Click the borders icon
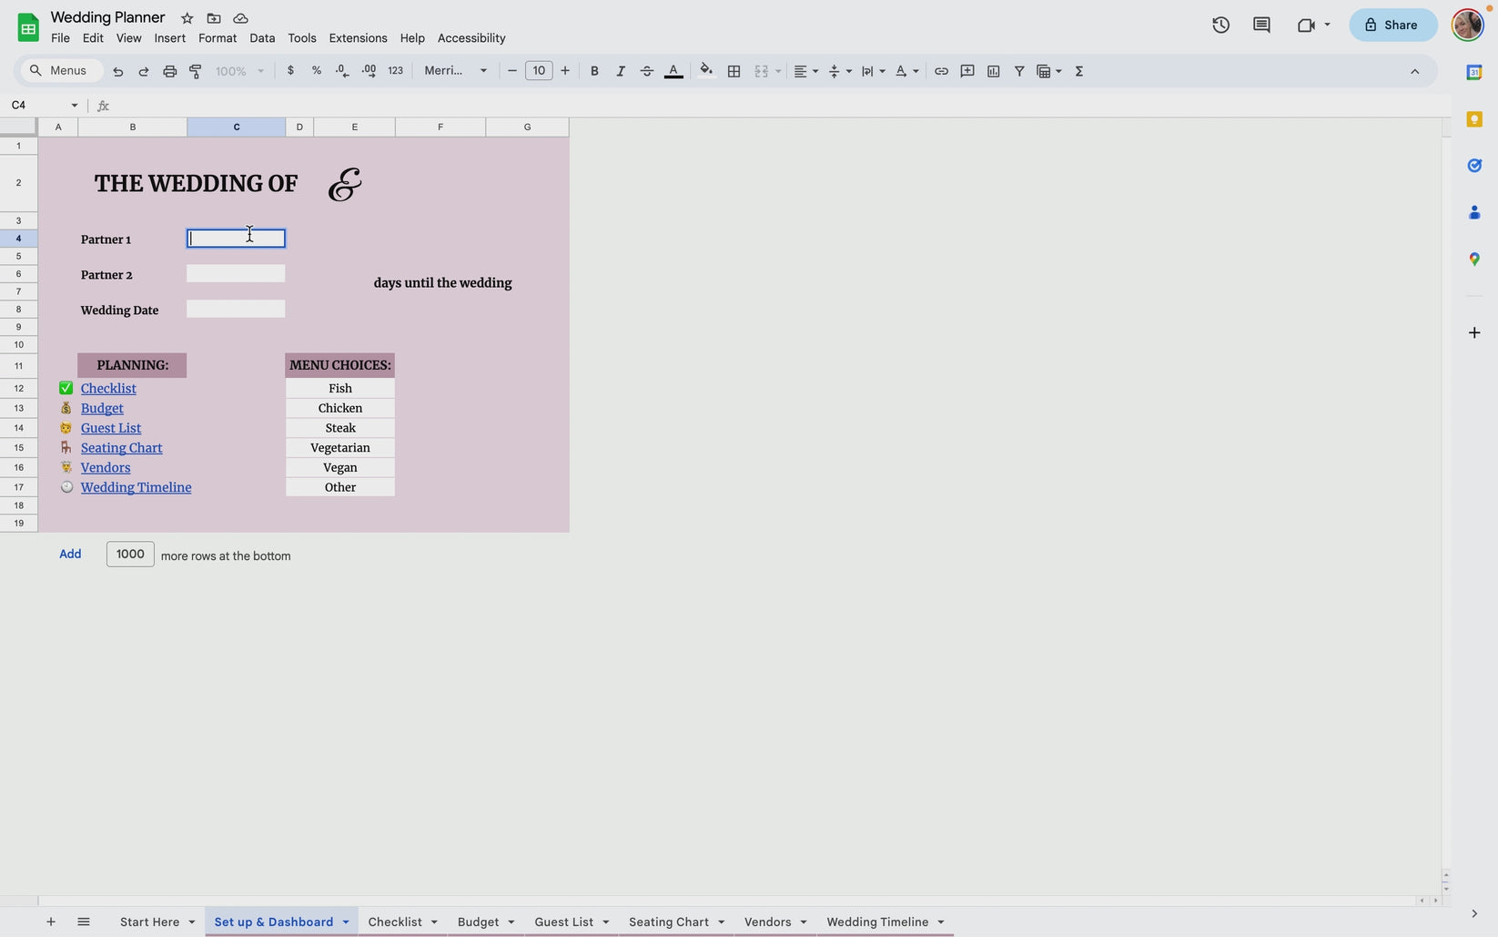This screenshot has width=1498, height=937. (734, 71)
